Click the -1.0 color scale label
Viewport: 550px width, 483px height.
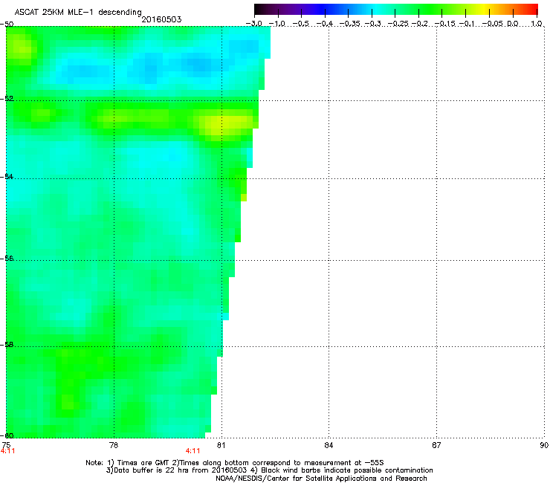[x=276, y=24]
